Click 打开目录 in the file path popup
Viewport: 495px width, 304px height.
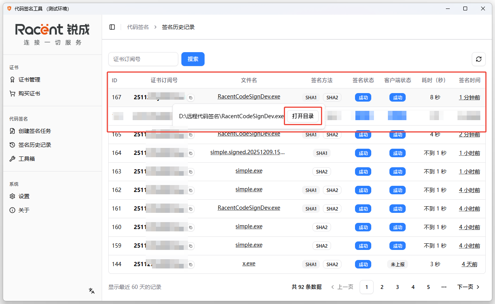coord(303,116)
